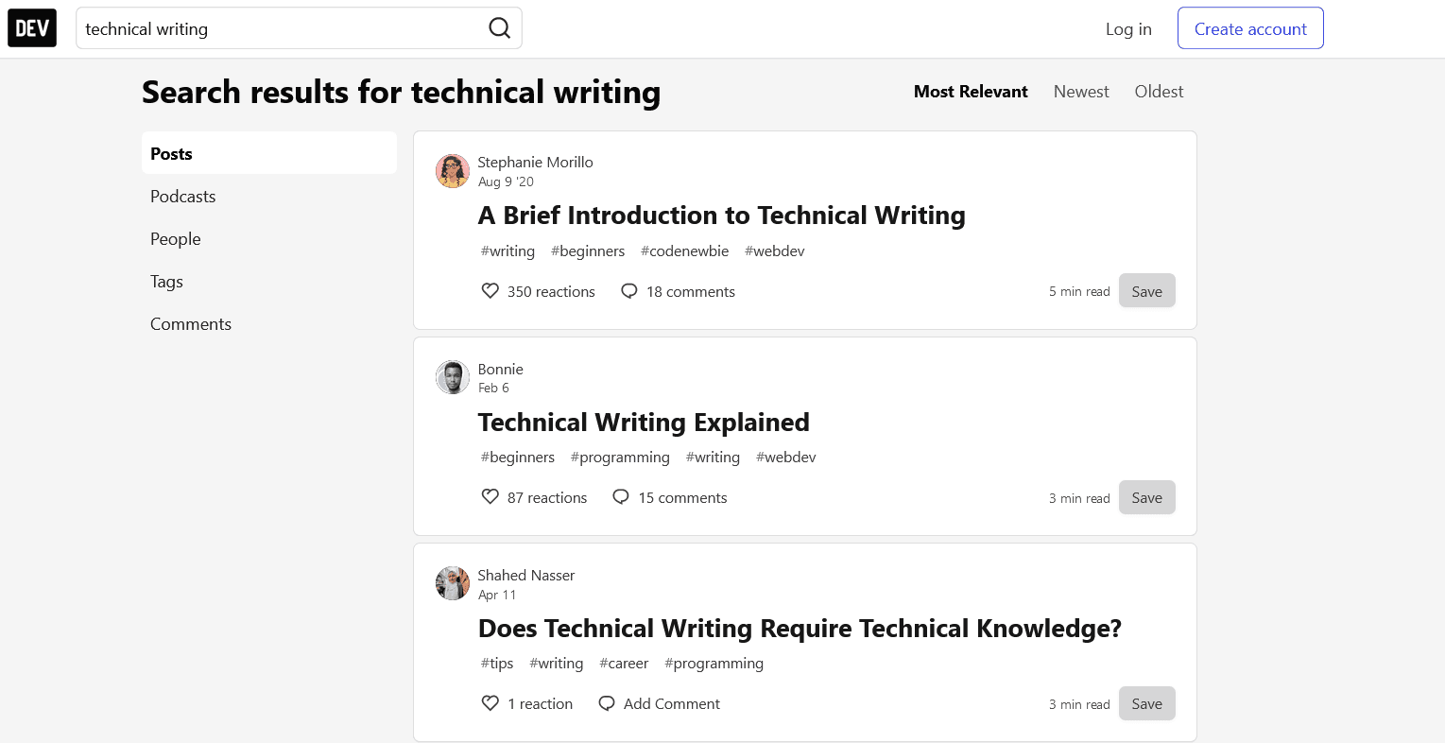Select Most Relevant sorting
Viewport: 1445px width, 743px height.
coord(971,92)
